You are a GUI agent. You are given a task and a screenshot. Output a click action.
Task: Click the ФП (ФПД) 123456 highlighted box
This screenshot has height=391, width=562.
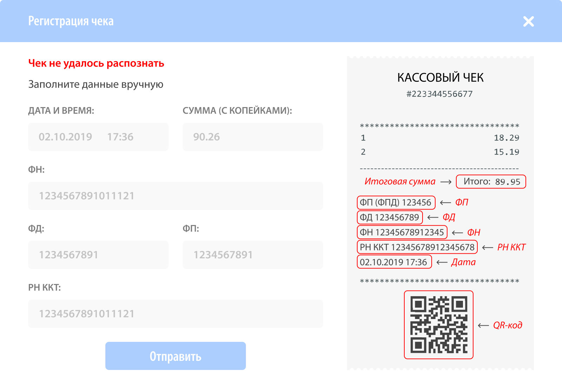(396, 203)
